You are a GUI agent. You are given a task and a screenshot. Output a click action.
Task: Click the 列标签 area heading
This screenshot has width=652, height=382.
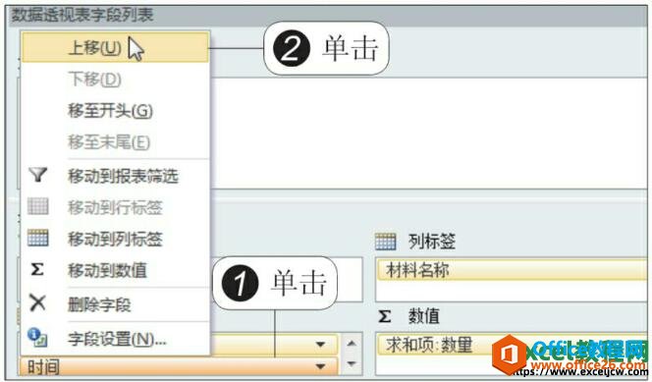click(432, 242)
